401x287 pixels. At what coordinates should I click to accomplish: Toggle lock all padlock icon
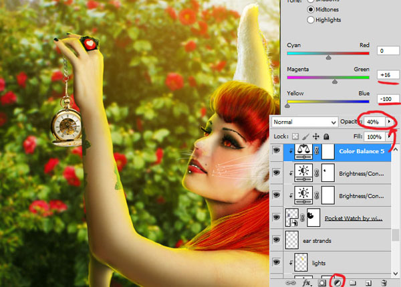coord(326,136)
